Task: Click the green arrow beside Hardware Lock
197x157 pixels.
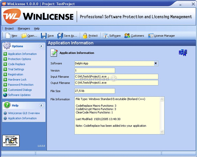Action: pos(5,79)
